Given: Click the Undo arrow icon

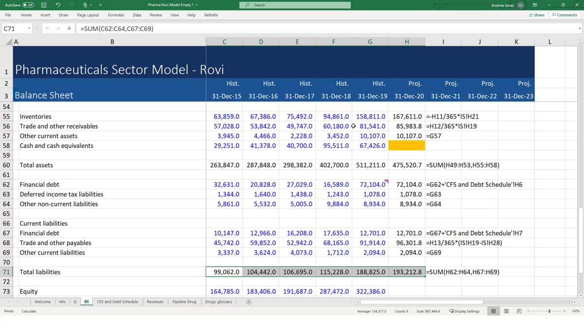Looking at the screenshot, I should [58, 5].
